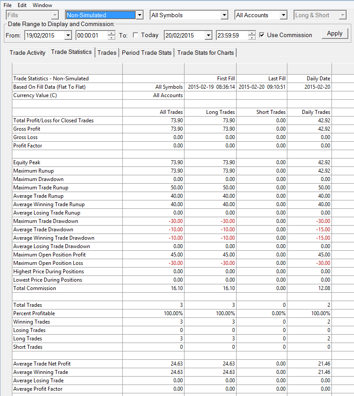354x396 pixels.
Task: Toggle the Today checkbox
Action: [136, 35]
